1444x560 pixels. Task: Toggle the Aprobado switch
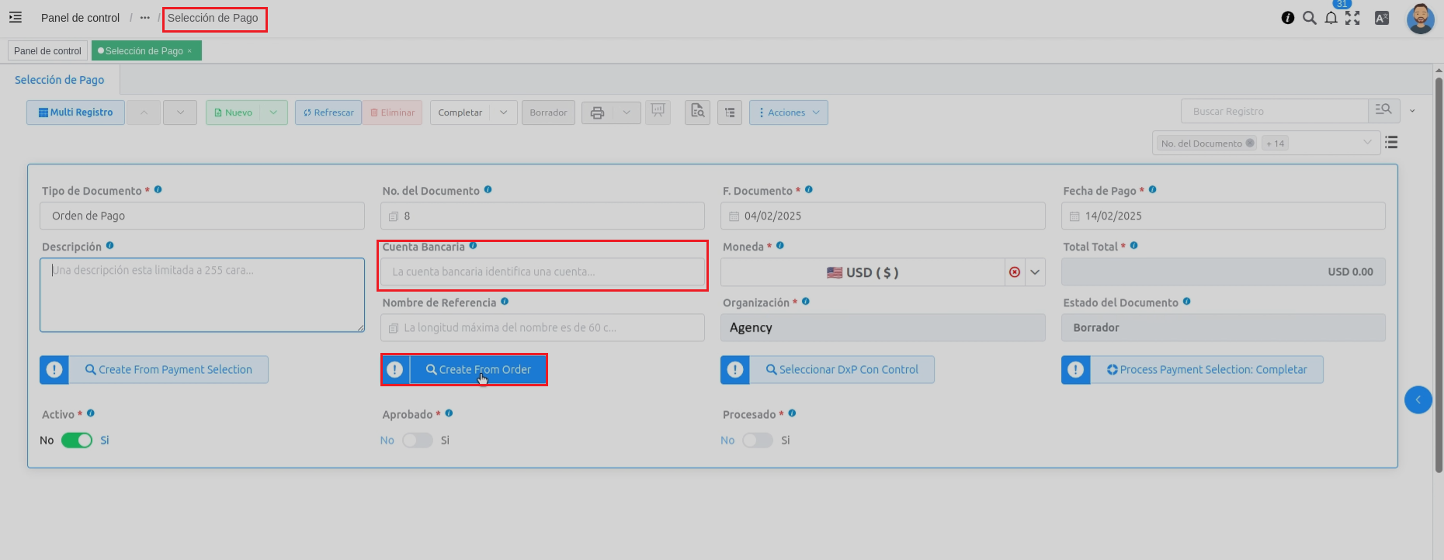click(417, 441)
